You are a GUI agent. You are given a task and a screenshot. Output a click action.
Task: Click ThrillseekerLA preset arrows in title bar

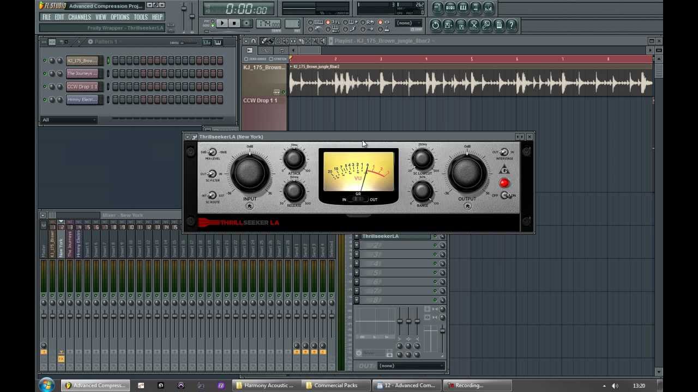pyautogui.click(x=520, y=137)
